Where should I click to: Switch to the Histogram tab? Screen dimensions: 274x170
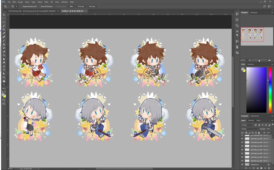(x=254, y=12)
